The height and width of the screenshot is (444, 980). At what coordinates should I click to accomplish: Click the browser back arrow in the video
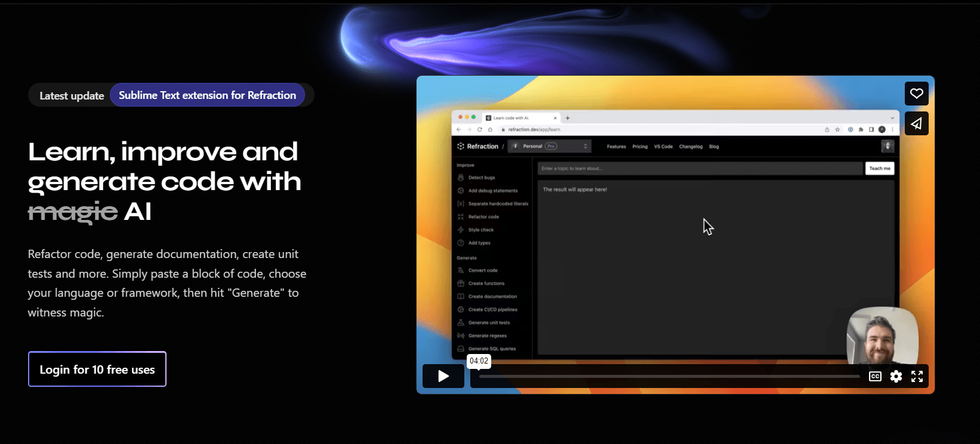click(x=458, y=129)
